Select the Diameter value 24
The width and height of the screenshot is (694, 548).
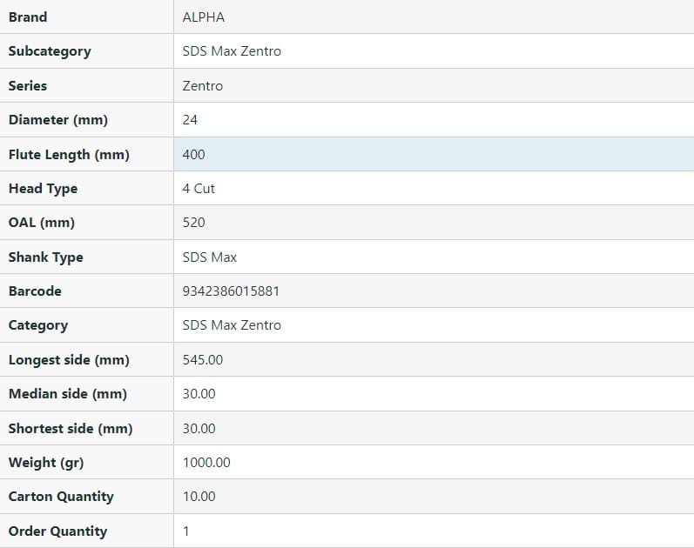click(x=190, y=120)
